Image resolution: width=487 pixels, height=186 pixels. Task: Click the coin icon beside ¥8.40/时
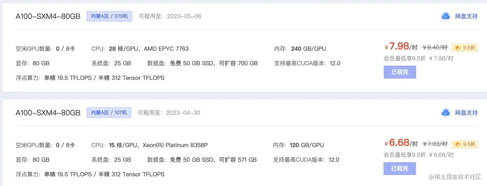(x=458, y=48)
